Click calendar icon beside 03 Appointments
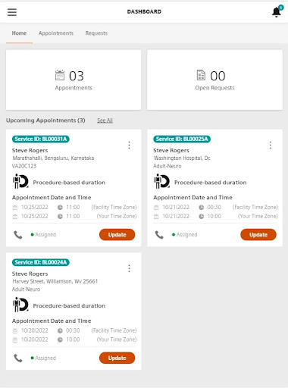288x388 pixels. point(60,75)
